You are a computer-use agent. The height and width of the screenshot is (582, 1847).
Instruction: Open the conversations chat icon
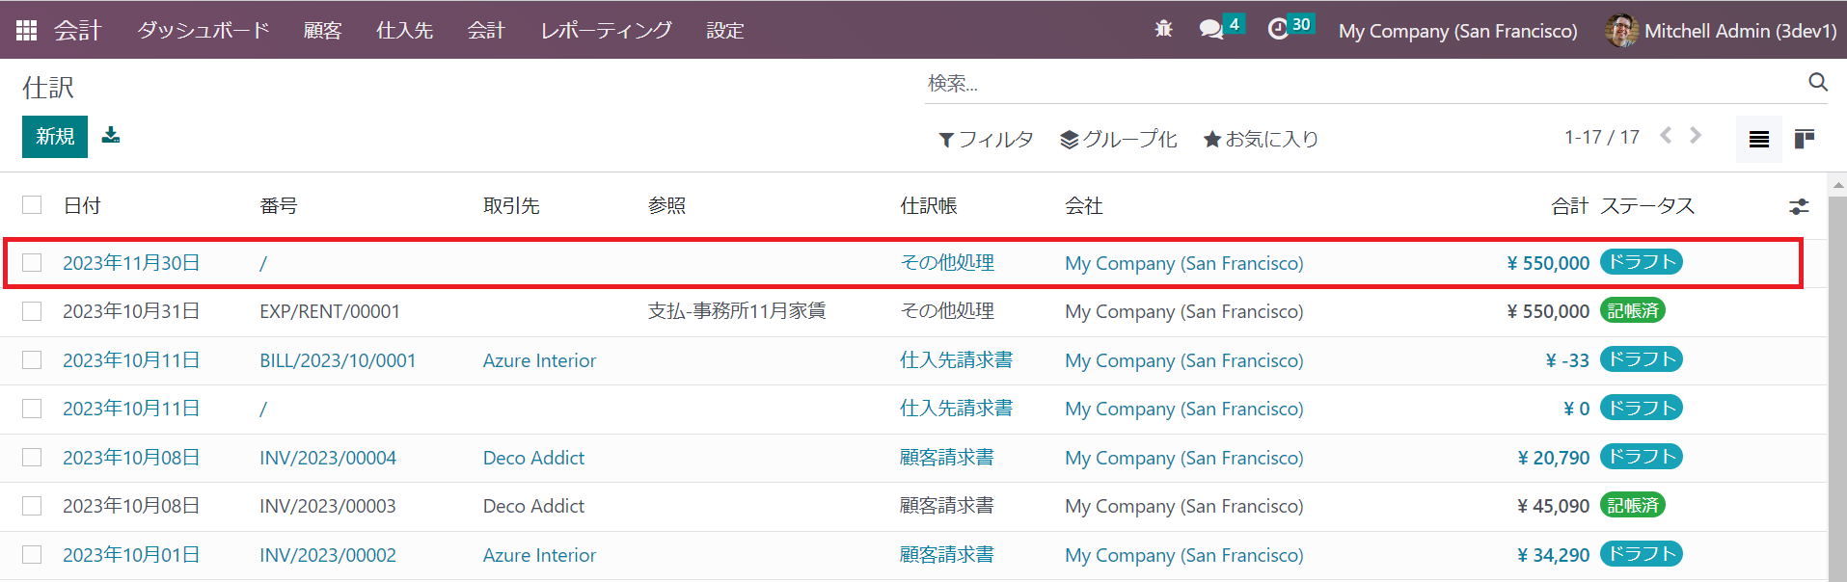pyautogui.click(x=1211, y=29)
